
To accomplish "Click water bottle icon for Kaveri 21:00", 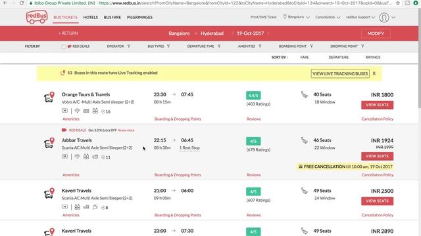I will pos(77,207).
